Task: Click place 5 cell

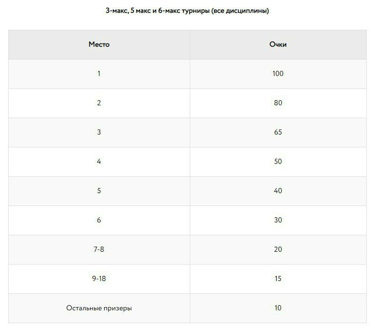Action: tap(99, 191)
